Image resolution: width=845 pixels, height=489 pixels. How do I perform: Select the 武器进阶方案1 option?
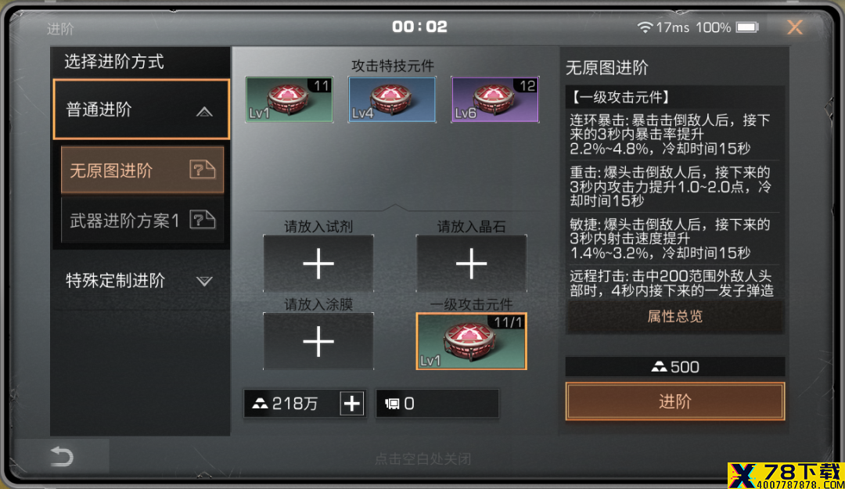tap(142, 220)
